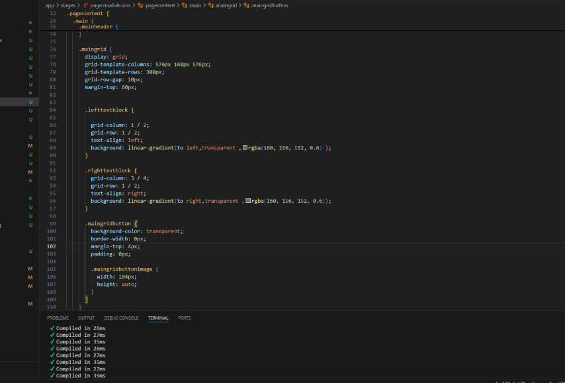
Task: Open the color picker swatch in .lefttextblock background
Action: 245,148
